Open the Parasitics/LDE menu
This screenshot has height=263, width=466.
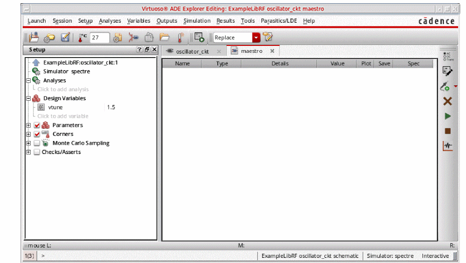279,21
